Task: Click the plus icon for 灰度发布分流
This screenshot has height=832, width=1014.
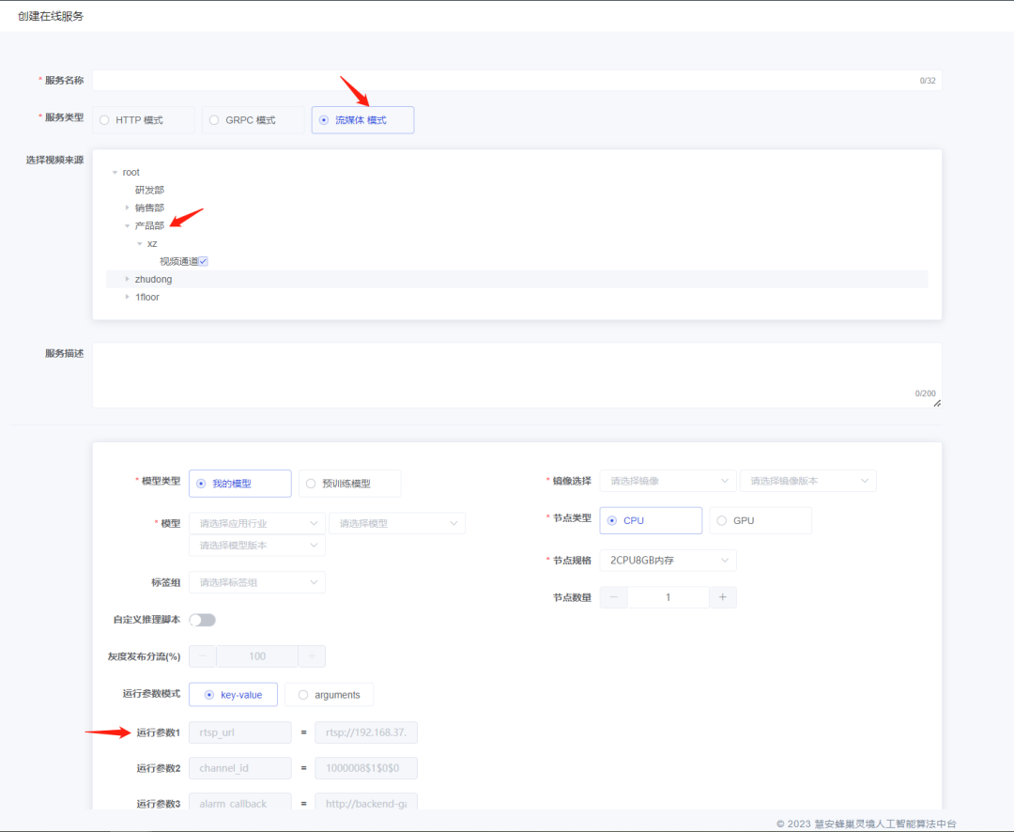Action: coord(312,656)
